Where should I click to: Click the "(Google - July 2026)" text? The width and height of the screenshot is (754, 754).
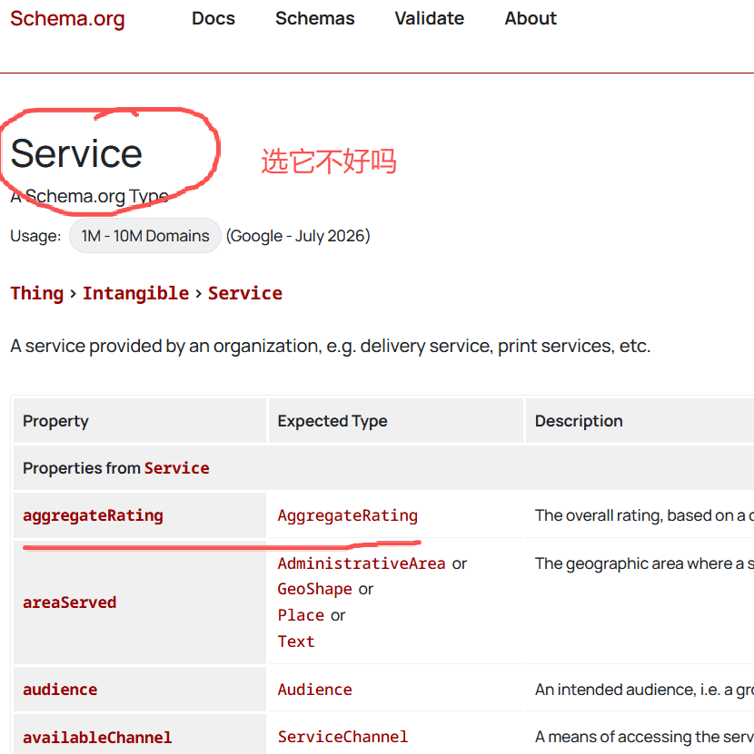(x=298, y=236)
